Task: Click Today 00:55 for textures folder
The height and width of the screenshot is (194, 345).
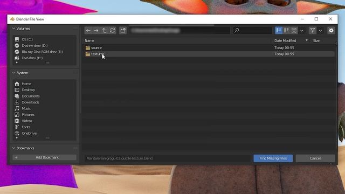Action: tap(284, 54)
